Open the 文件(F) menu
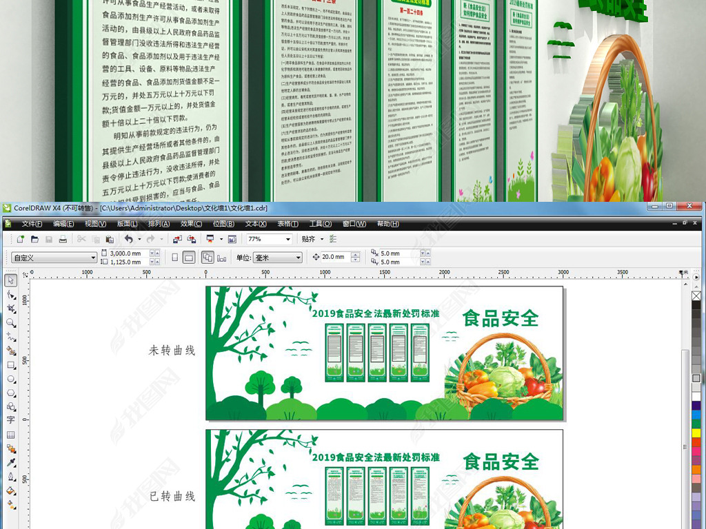This screenshot has width=706, height=529. [x=32, y=224]
